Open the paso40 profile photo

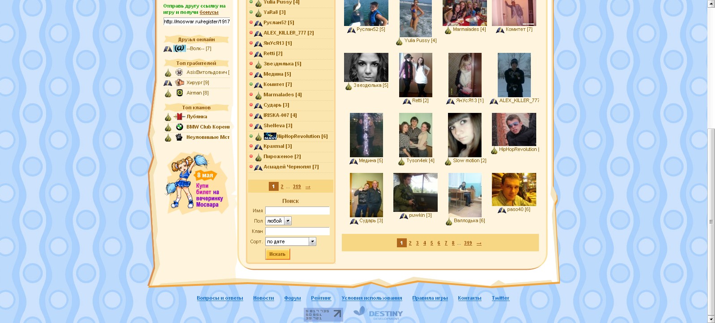click(514, 189)
